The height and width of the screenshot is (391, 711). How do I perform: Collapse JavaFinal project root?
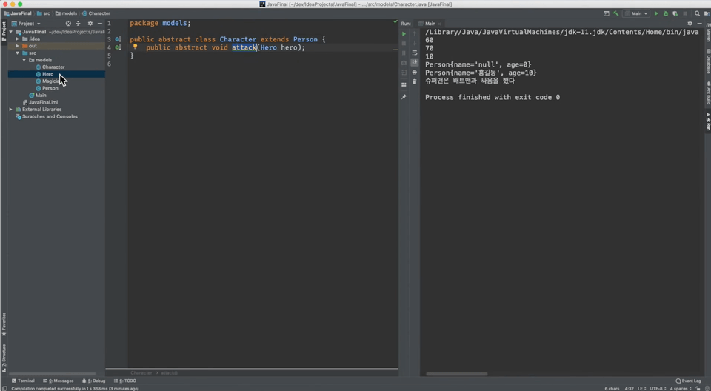[x=11, y=32]
